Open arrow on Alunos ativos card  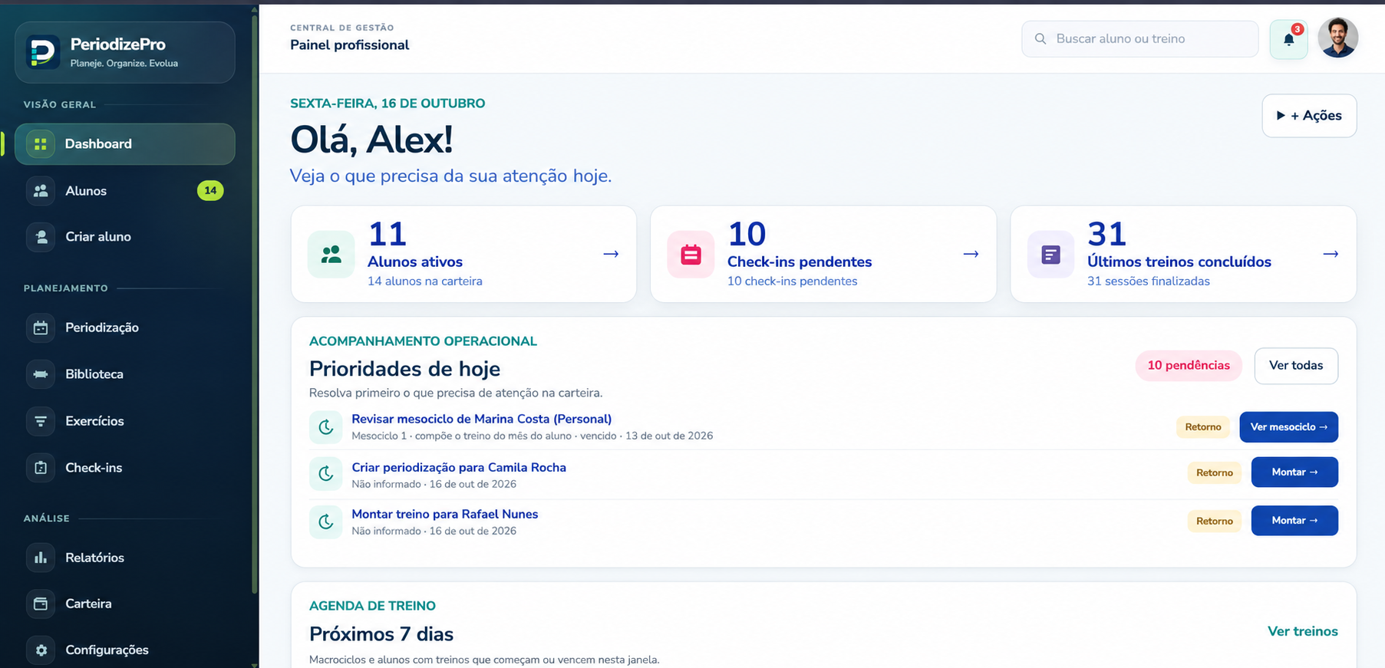point(611,254)
